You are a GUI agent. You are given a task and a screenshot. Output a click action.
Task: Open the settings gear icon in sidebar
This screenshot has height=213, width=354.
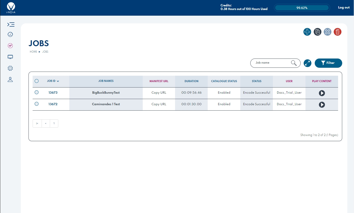coord(10,68)
